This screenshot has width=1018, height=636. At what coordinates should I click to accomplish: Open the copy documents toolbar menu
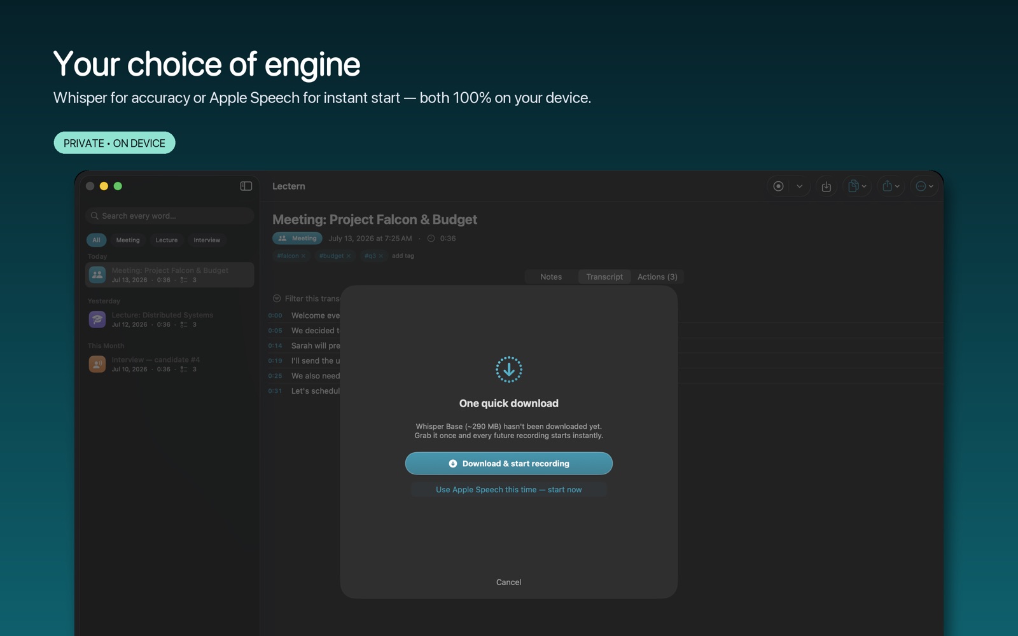pyautogui.click(x=857, y=186)
